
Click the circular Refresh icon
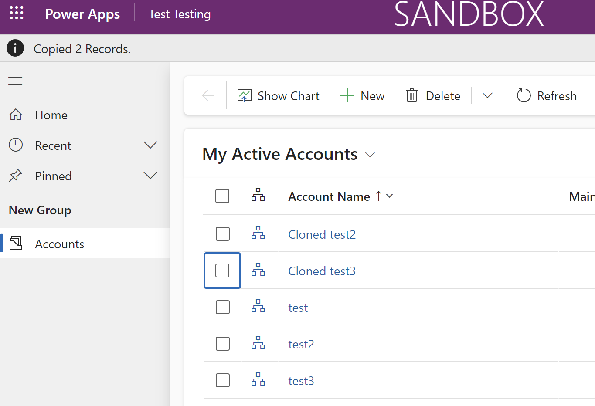[x=524, y=95]
